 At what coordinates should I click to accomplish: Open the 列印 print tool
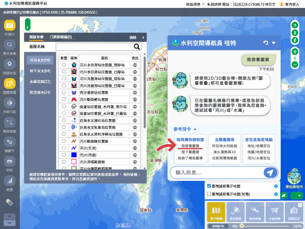click(x=9, y=161)
